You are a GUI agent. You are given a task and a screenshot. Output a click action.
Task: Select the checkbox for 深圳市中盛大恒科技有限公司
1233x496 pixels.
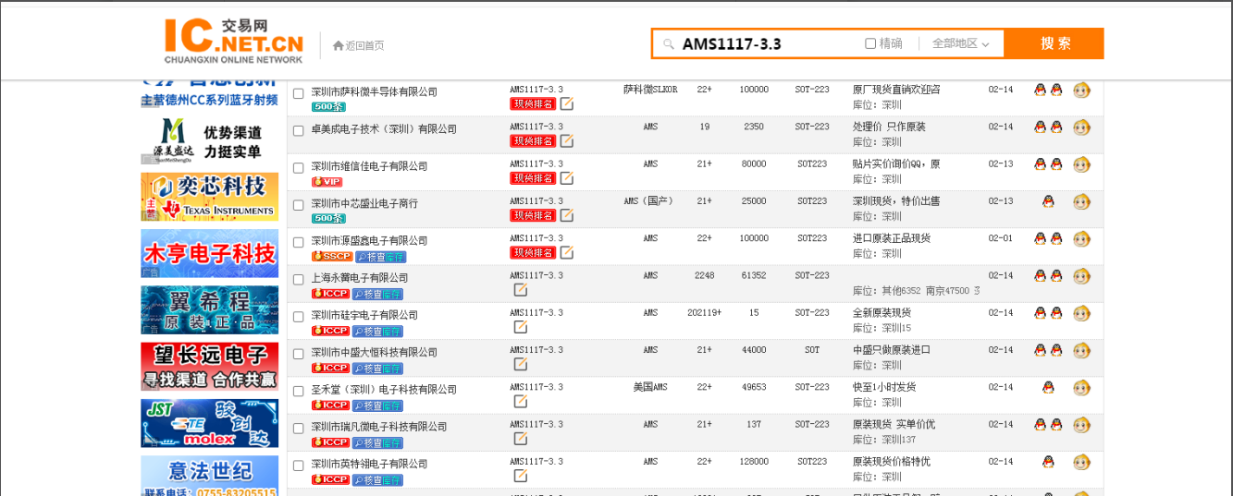click(299, 353)
